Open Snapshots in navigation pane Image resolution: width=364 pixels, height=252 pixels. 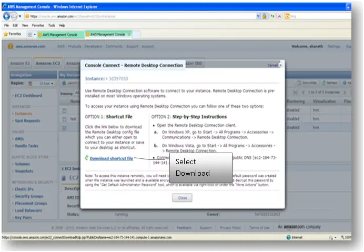click(x=24, y=171)
